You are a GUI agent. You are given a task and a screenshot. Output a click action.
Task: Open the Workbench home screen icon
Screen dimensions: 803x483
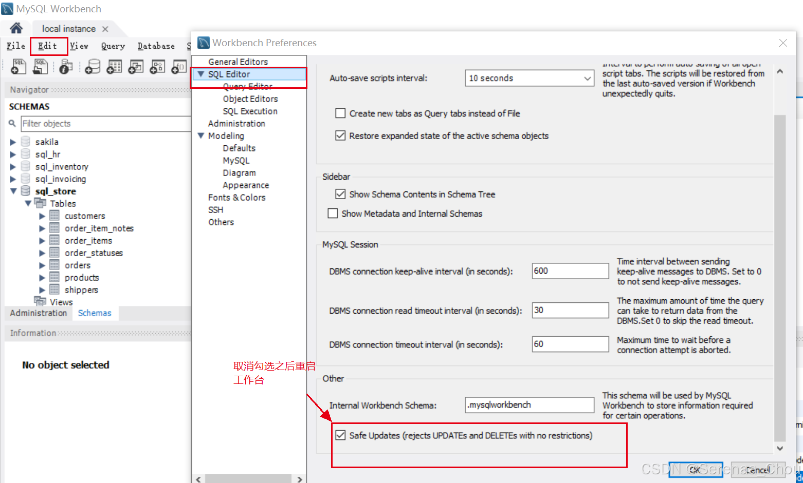pyautogui.click(x=16, y=28)
